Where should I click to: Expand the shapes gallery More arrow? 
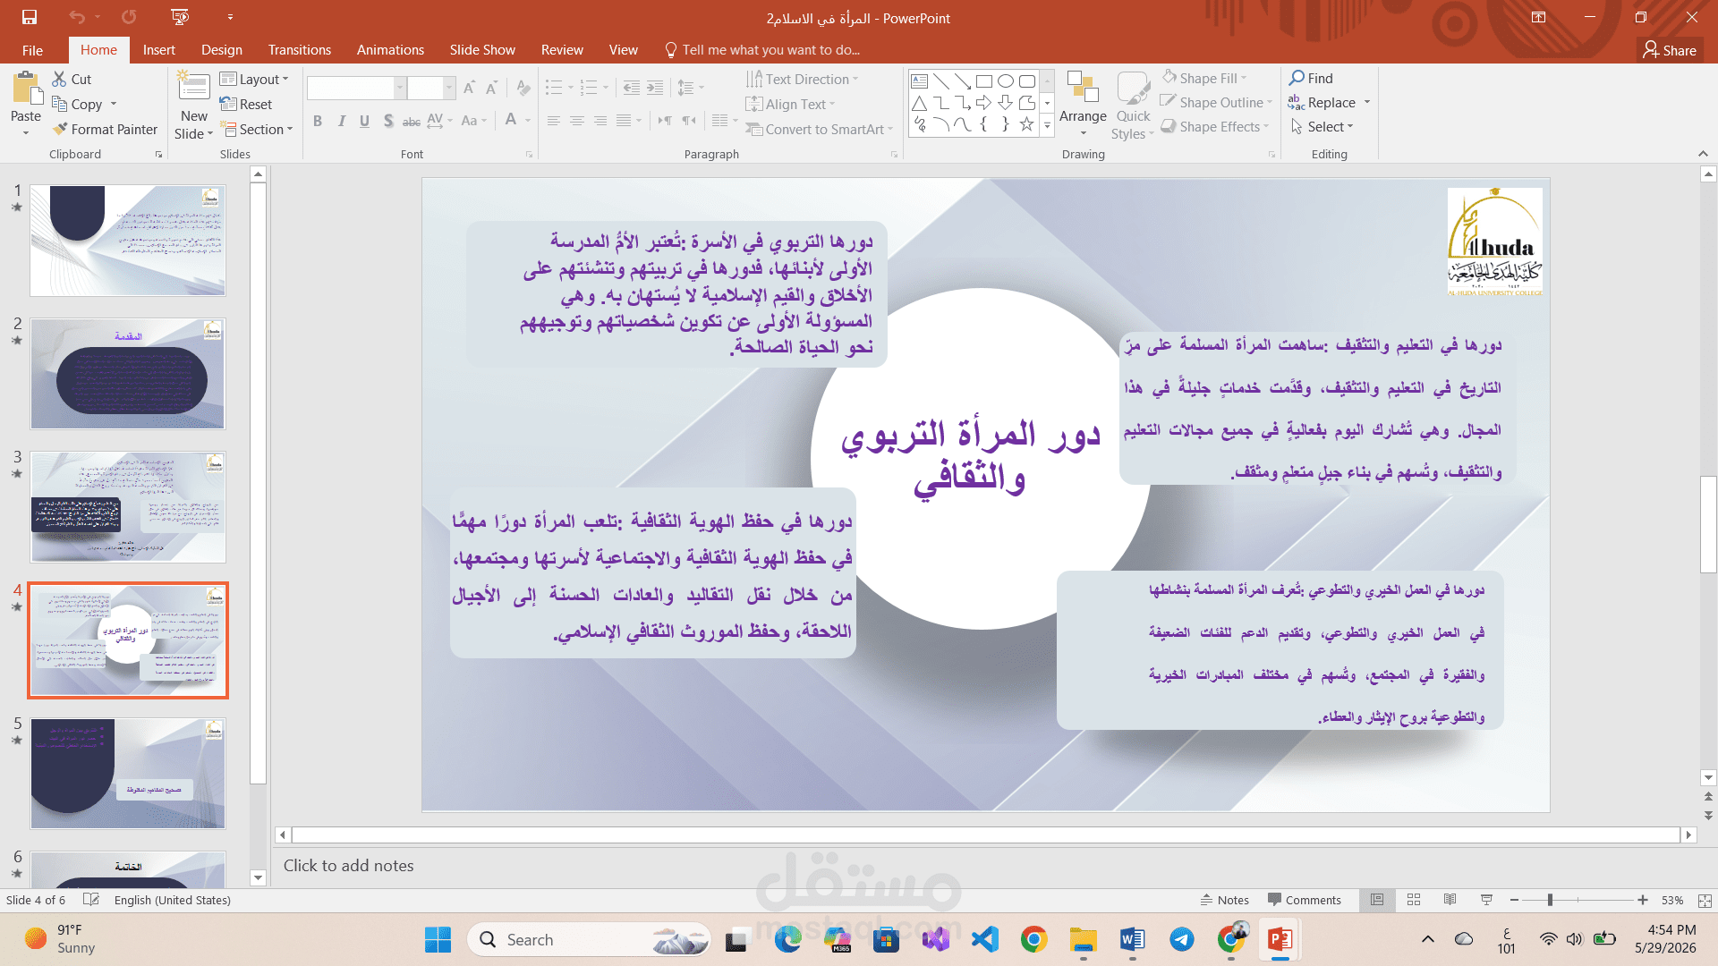[x=1047, y=125]
